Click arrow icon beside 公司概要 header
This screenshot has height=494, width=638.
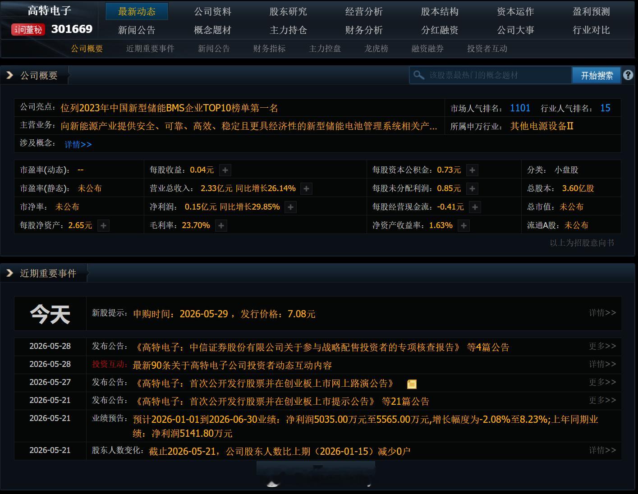[x=9, y=75]
